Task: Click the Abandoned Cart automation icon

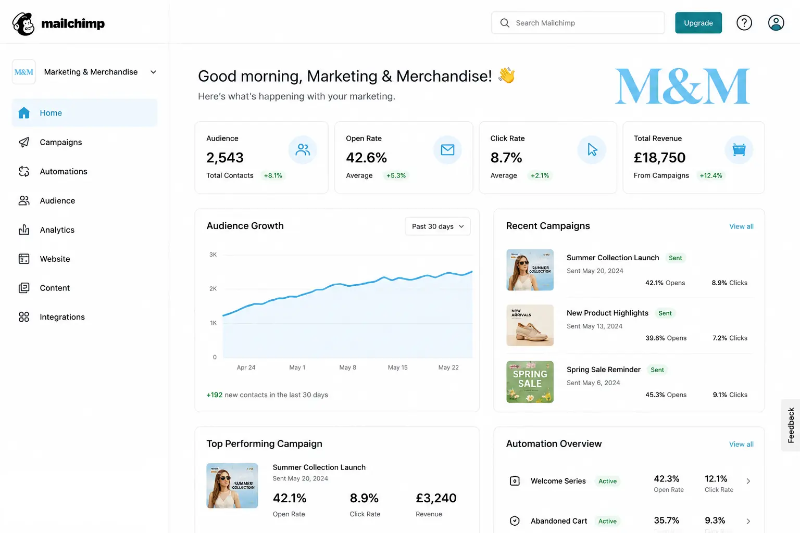Action: (515, 521)
